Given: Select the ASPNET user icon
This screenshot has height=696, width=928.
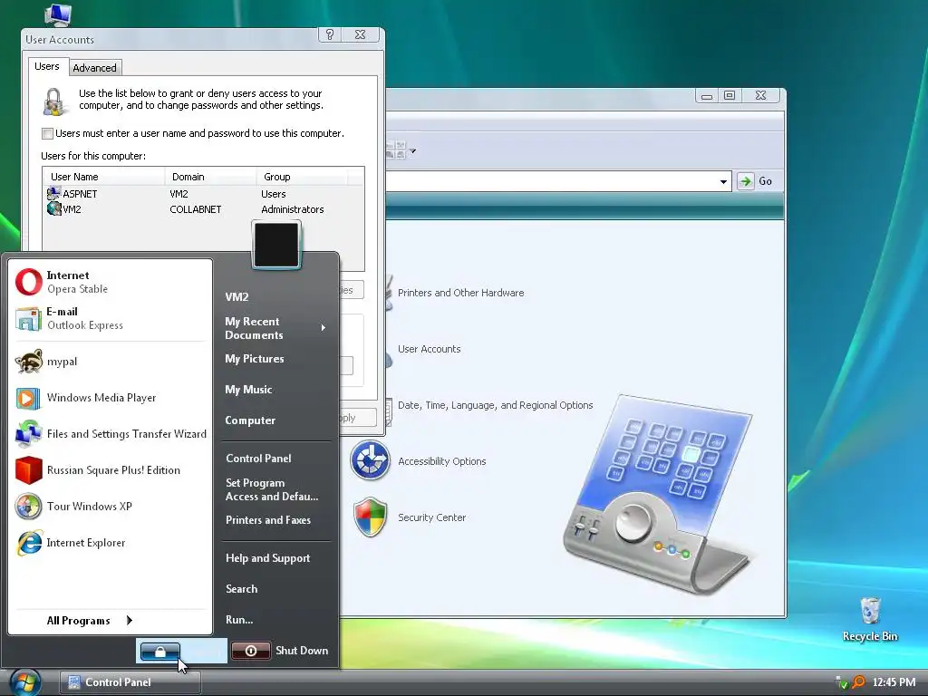Looking at the screenshot, I should click(53, 193).
